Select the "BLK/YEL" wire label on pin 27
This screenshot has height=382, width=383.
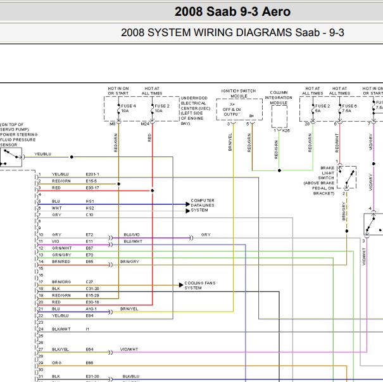(60, 349)
